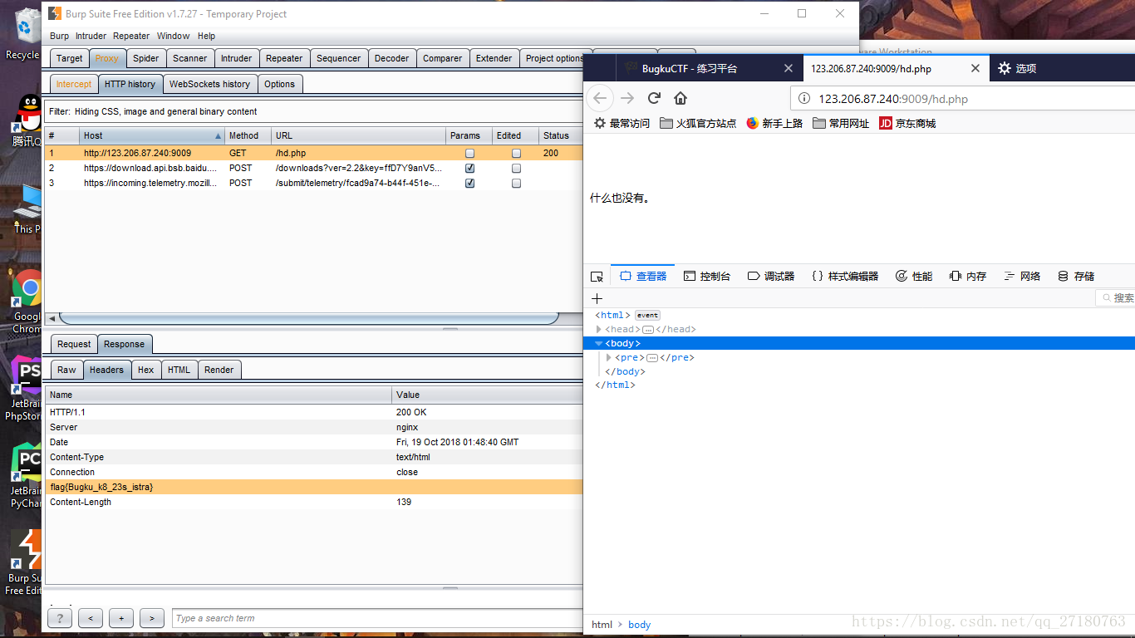1135x638 pixels.
Task: Click search previous '<' button in Burp
Action: pyautogui.click(x=91, y=618)
